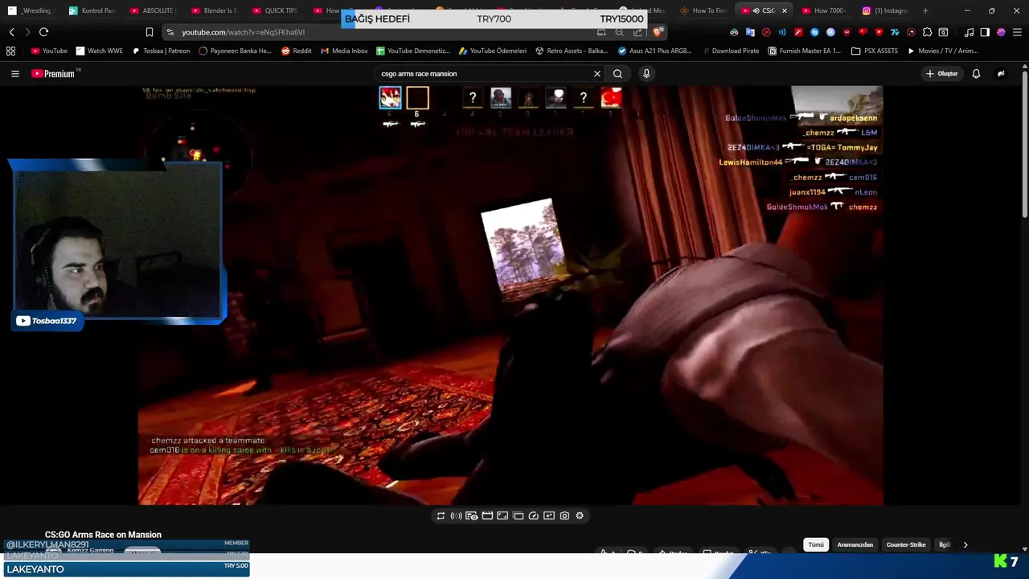The image size is (1029, 579).
Task: Switch to the ABSOLUTE tab
Action: (154, 10)
